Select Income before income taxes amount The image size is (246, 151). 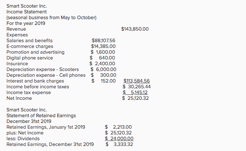click(137, 86)
